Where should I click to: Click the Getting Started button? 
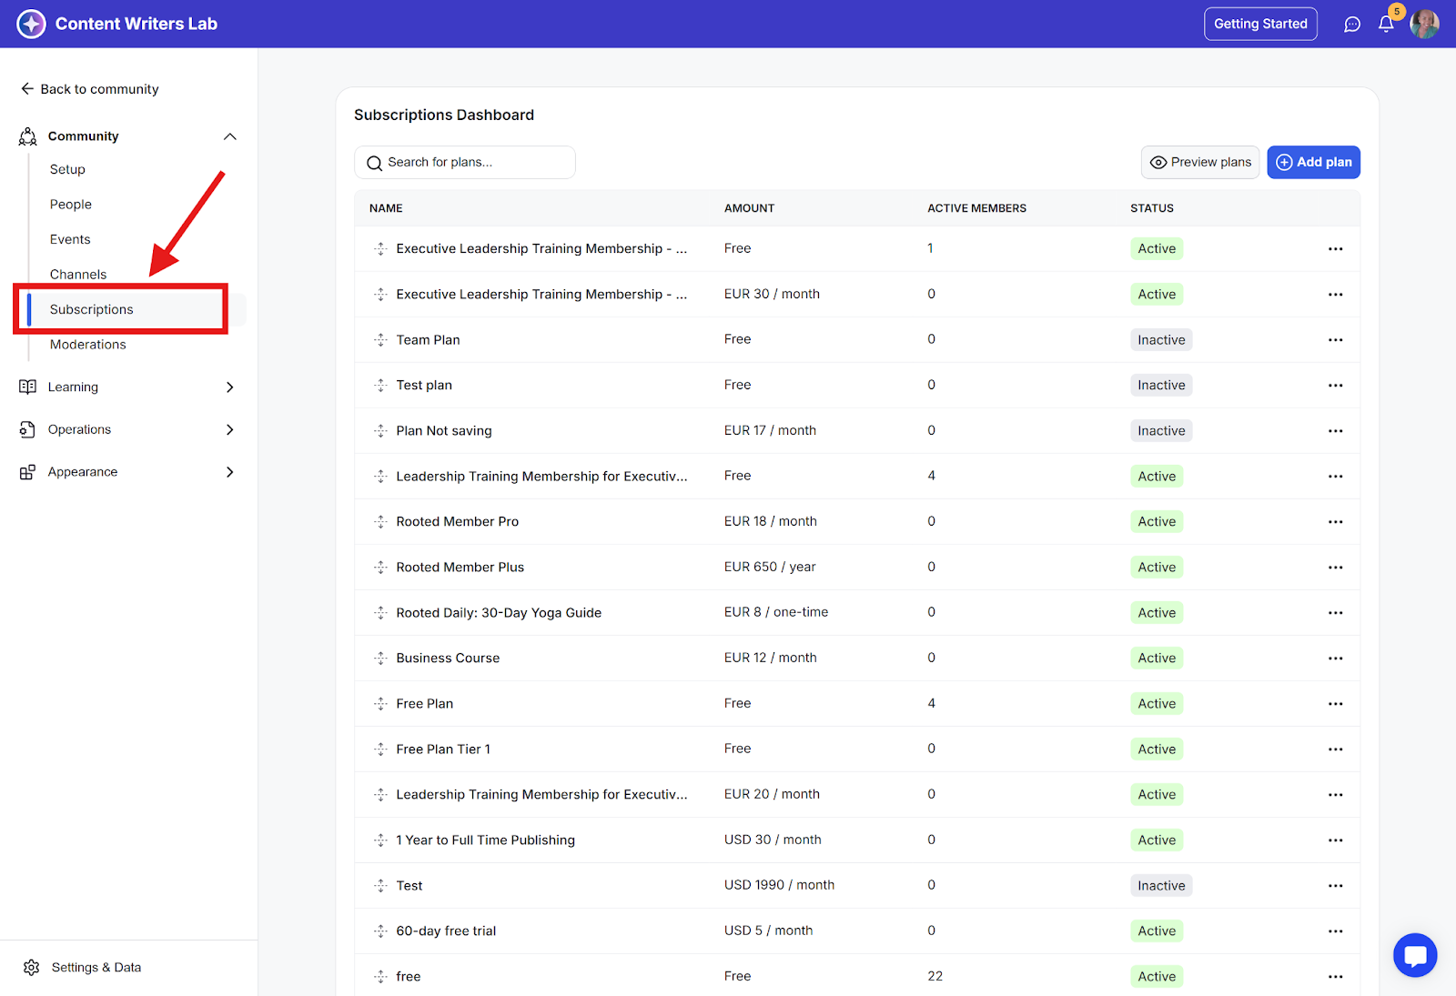coord(1260,25)
